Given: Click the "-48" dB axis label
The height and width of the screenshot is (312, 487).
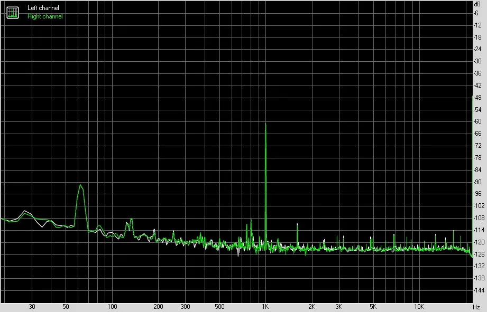Looking at the screenshot, I should click(477, 97).
